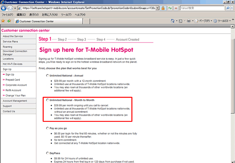Image resolution: width=235 pixels, height=163 pixels.
Task: Open the ツール(T) menu
Action: (x=66, y=15)
